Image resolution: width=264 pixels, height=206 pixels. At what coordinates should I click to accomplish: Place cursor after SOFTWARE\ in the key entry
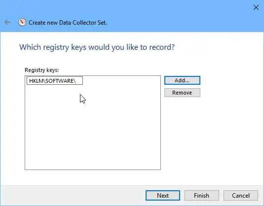[x=76, y=81]
